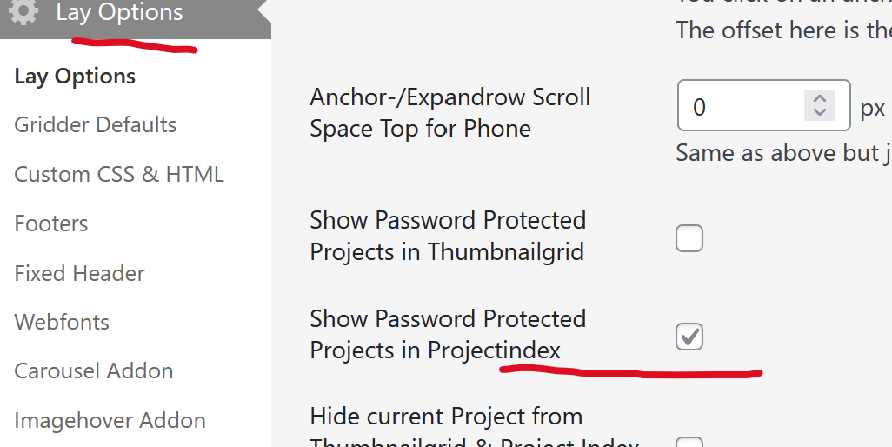Select the bold Lay Options submenu item
The width and height of the screenshot is (892, 447).
tap(75, 77)
